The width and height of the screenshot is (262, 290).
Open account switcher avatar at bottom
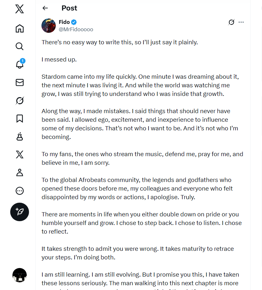click(x=19, y=275)
